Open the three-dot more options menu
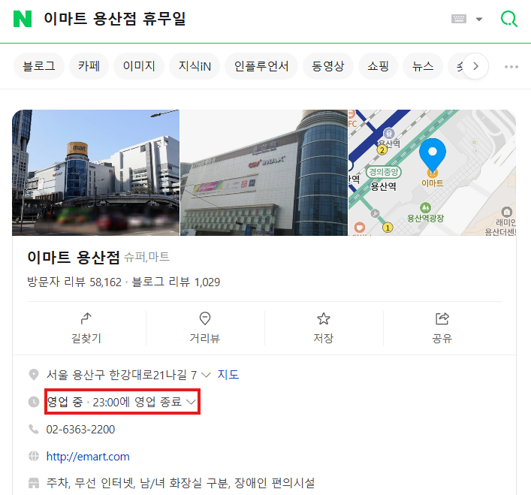 (x=511, y=67)
